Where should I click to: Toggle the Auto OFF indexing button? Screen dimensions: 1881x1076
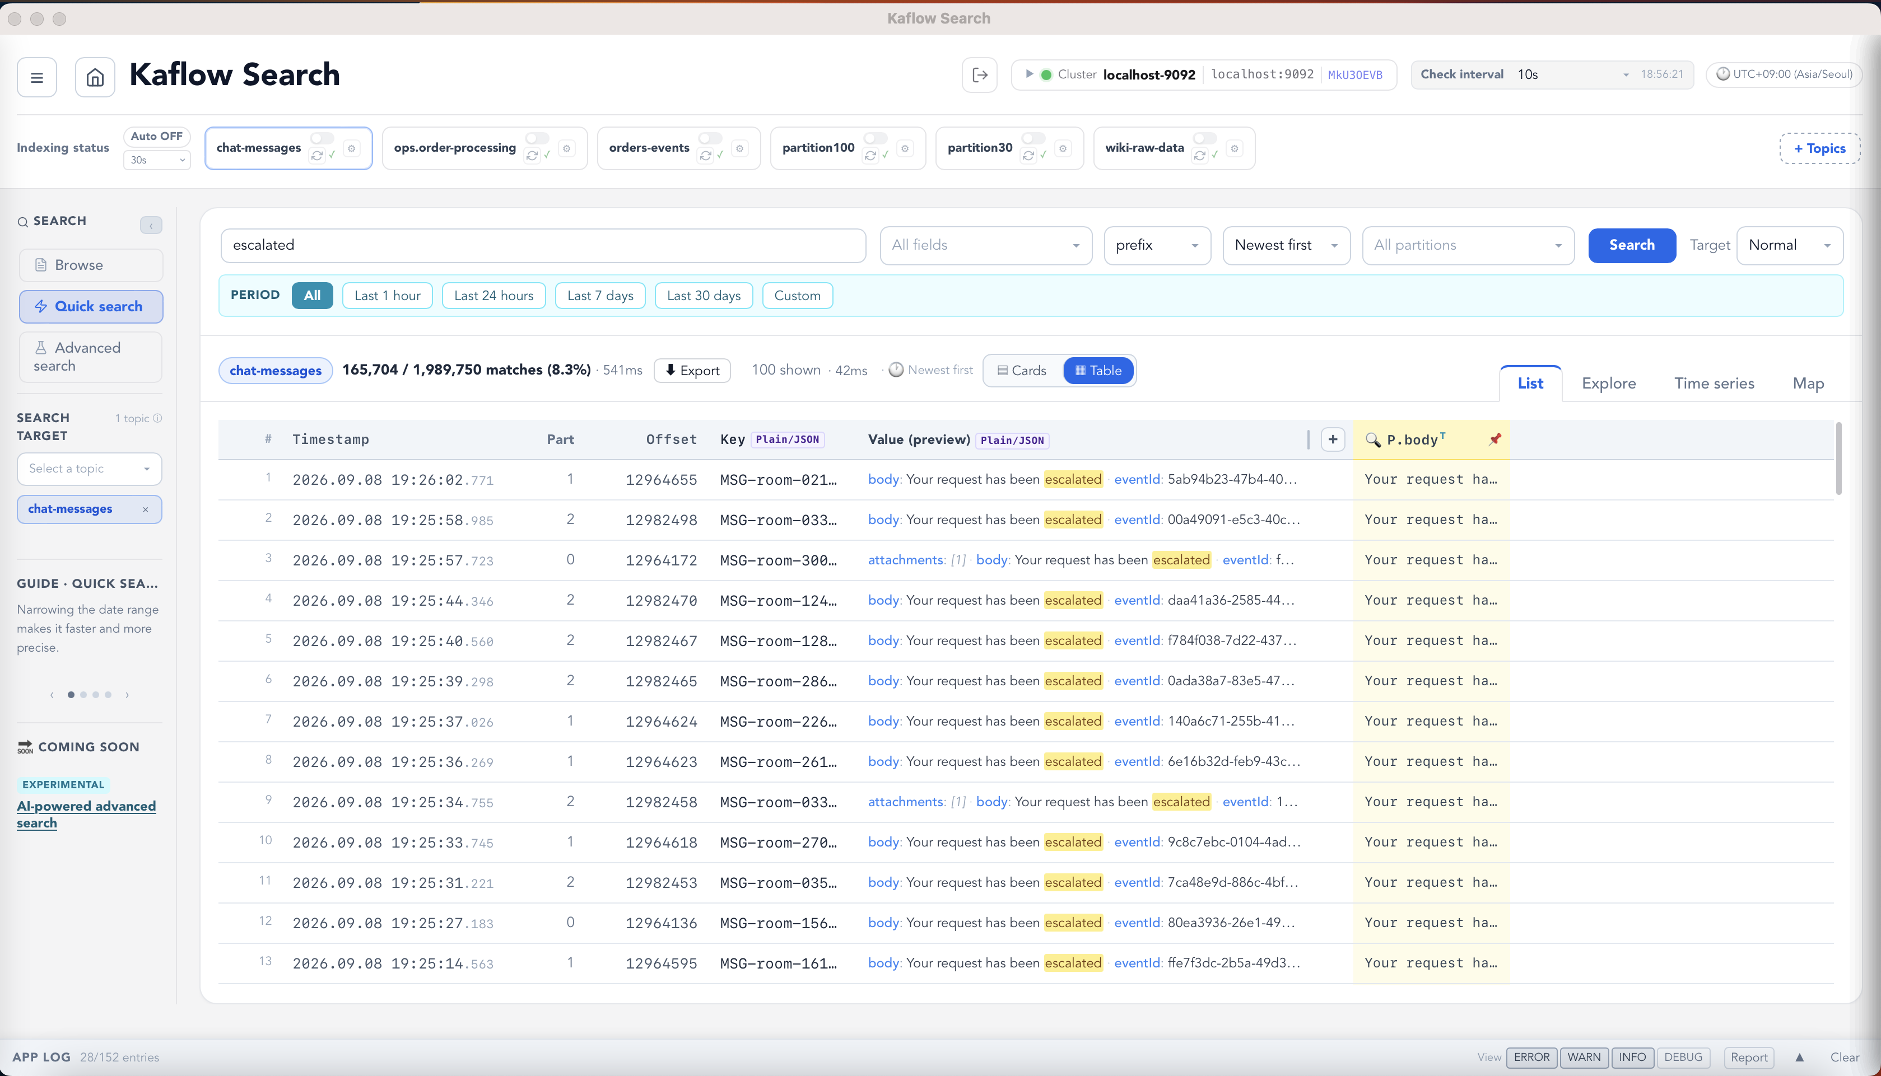pos(157,136)
